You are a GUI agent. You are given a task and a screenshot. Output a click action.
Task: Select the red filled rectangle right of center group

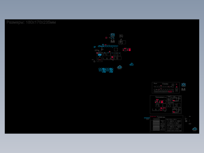[129, 49]
